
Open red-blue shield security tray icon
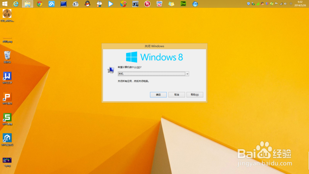tap(267, 4)
